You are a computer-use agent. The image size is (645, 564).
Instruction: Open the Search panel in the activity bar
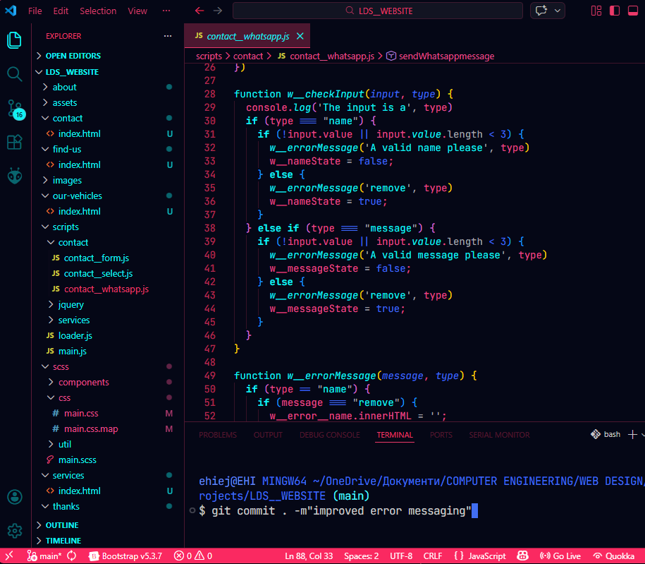pos(14,72)
